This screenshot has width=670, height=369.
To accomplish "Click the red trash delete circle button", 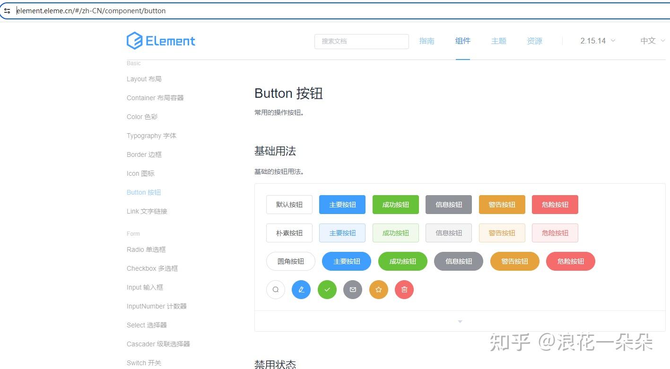I will (404, 289).
